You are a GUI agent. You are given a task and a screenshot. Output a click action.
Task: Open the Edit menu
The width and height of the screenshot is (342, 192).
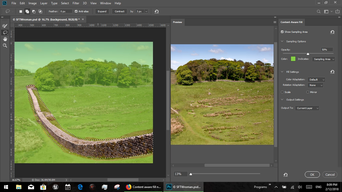click(22, 3)
